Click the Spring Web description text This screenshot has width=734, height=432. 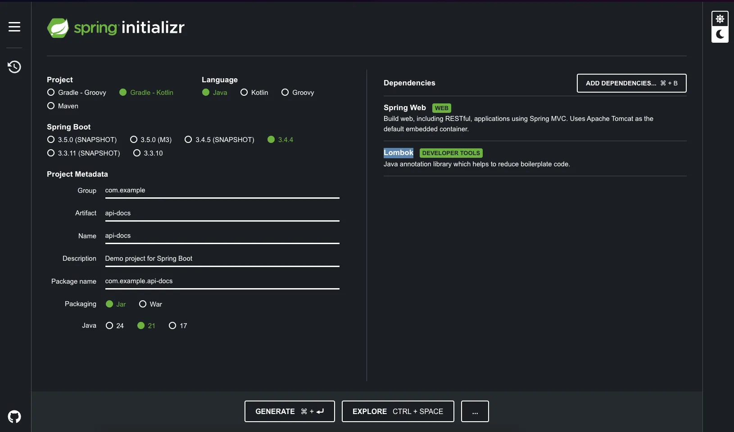click(x=518, y=124)
